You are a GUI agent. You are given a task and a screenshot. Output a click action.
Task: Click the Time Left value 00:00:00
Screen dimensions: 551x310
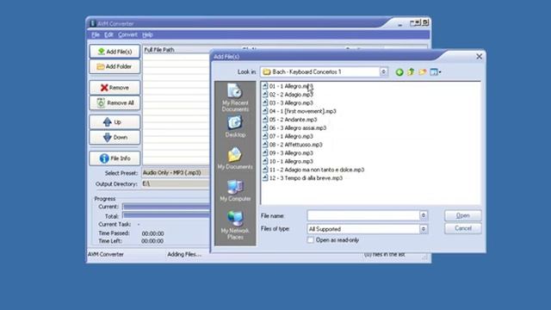[152, 241]
